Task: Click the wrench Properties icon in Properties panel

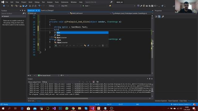Action: (x=163, y=16)
